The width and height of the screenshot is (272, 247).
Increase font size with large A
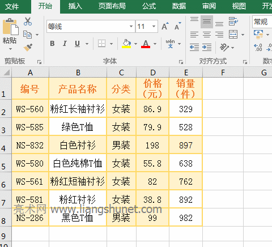165,26
